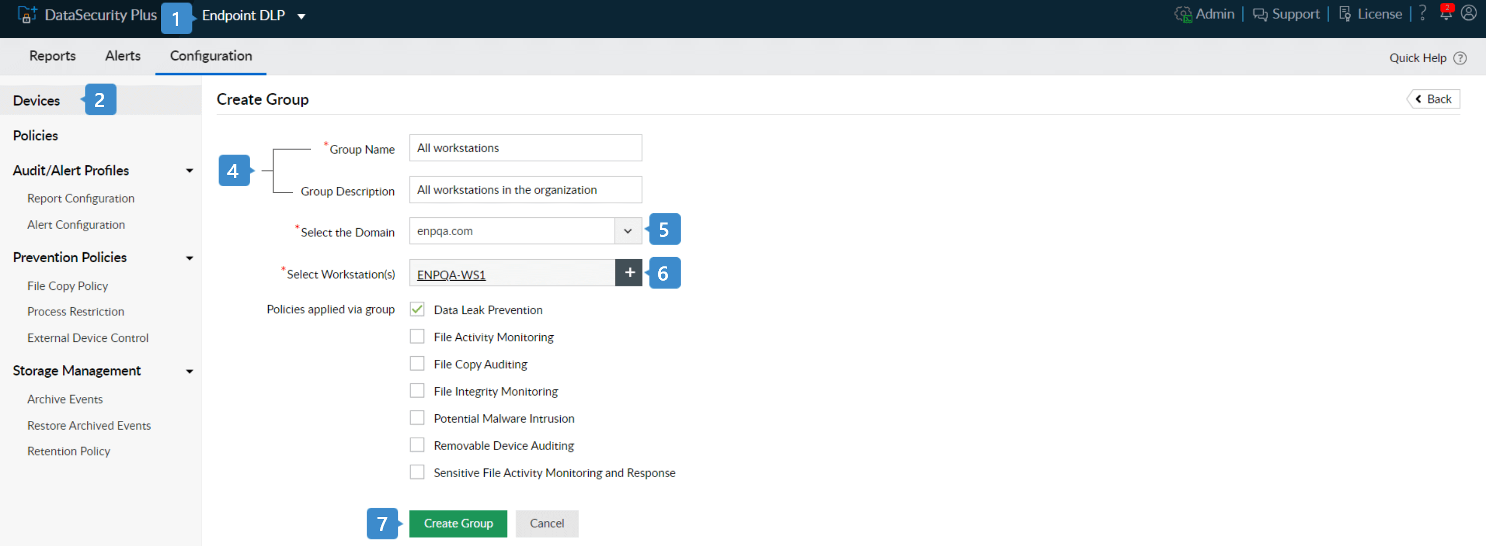Focus the Group Name input field
Image resolution: width=1486 pixels, height=546 pixels.
pos(525,148)
